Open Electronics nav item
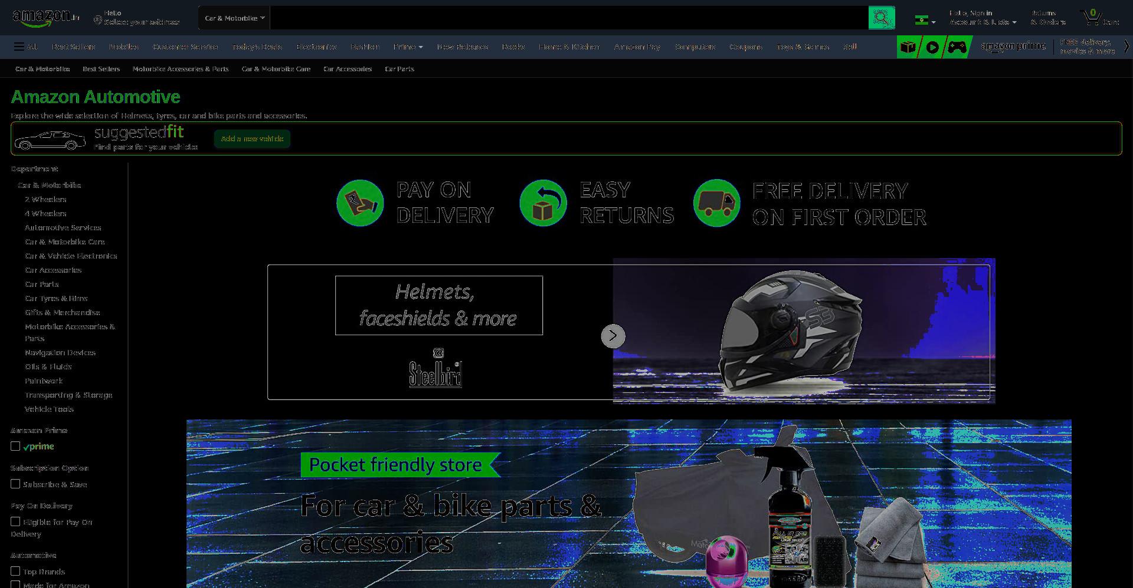1133x588 pixels. tap(316, 47)
